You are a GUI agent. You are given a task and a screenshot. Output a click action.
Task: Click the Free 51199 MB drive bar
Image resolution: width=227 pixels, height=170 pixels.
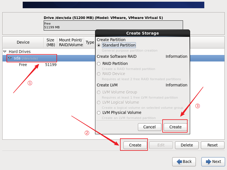click(113, 25)
